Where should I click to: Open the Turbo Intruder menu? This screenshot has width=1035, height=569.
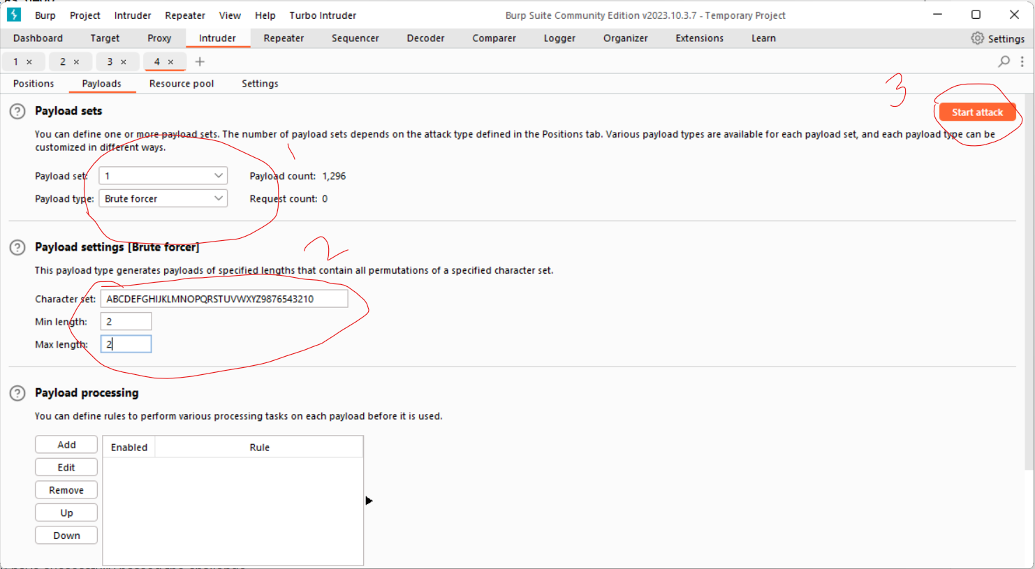click(x=323, y=15)
